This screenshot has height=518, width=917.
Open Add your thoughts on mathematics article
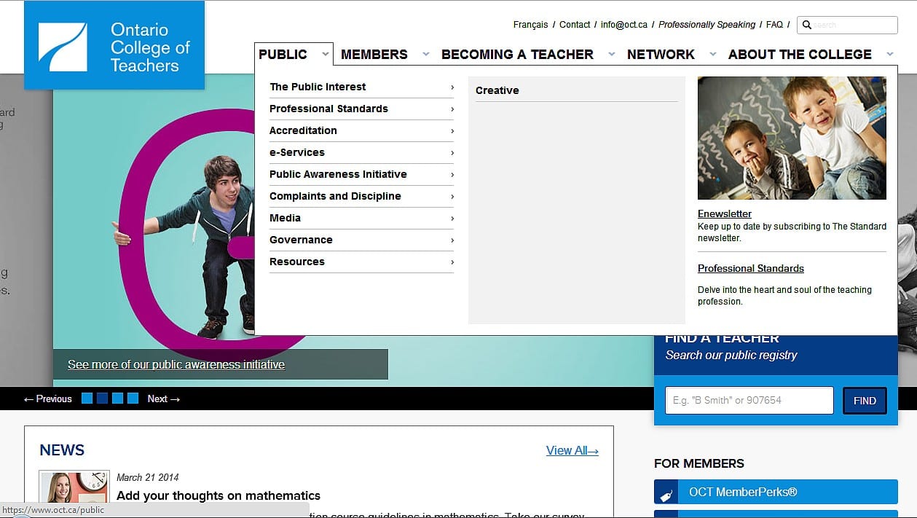[x=219, y=495]
